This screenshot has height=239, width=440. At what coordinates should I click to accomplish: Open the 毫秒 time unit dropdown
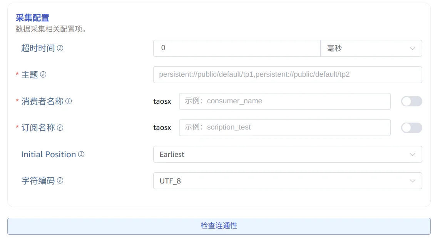(371, 48)
